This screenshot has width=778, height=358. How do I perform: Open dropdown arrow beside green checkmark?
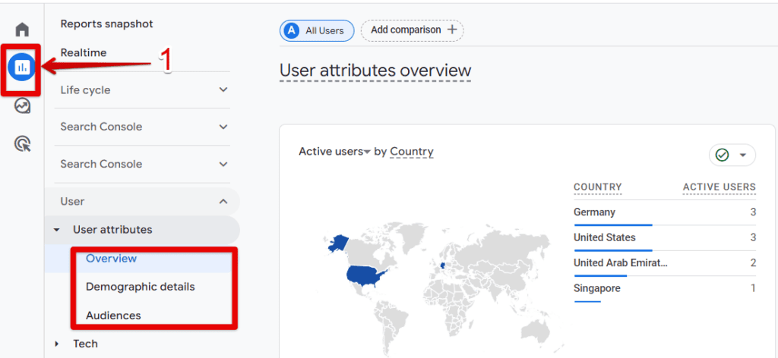pyautogui.click(x=743, y=155)
